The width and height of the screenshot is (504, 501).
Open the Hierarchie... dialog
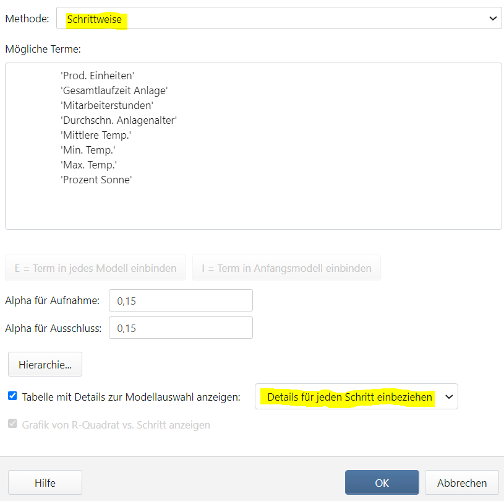click(45, 365)
